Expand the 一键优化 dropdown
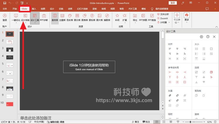 click(16, 23)
